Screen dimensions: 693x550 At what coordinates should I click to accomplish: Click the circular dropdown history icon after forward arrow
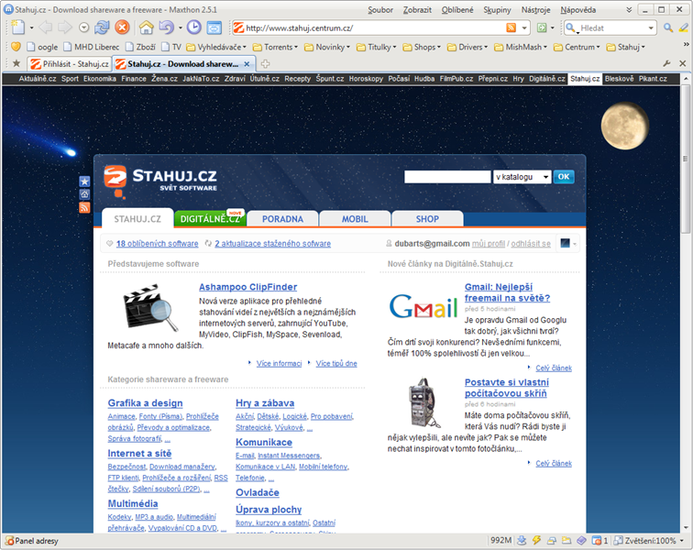click(84, 27)
